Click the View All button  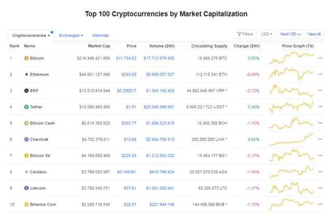point(314,34)
